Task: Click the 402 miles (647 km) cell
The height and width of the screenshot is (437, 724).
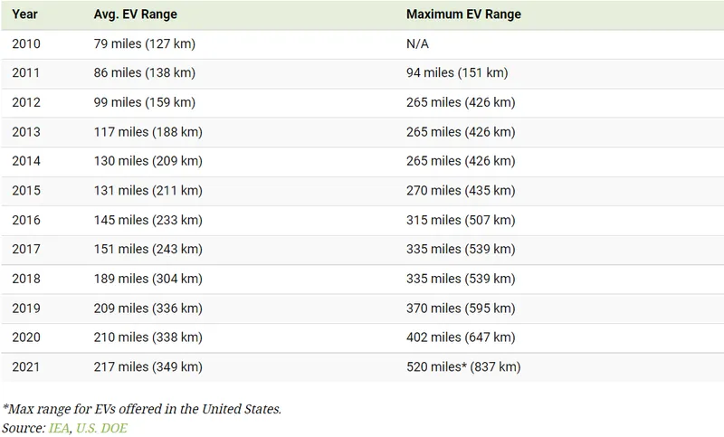Action: point(461,337)
